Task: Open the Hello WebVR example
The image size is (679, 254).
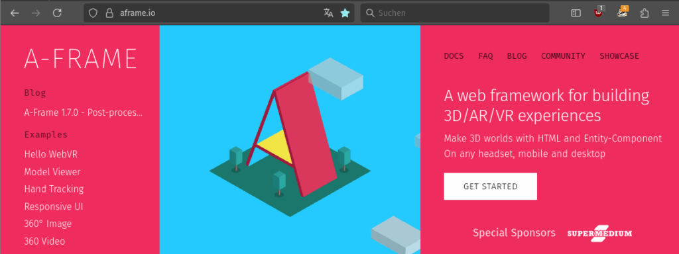Action: [51, 154]
